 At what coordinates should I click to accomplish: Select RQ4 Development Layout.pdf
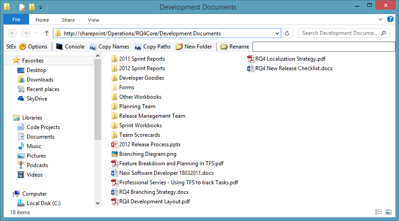click(151, 202)
